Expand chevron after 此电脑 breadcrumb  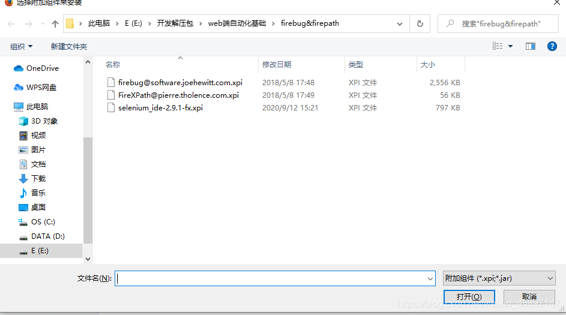117,24
